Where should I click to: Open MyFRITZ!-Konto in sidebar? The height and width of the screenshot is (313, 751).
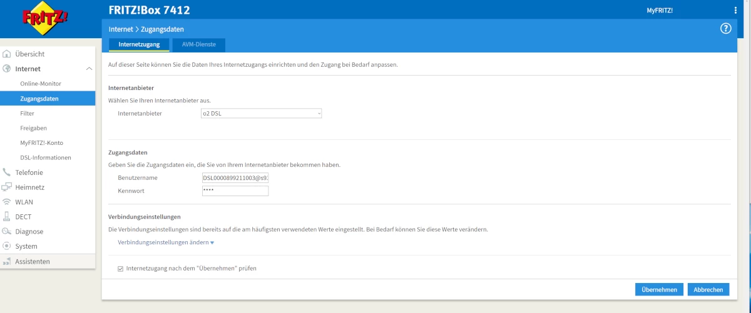tap(41, 143)
